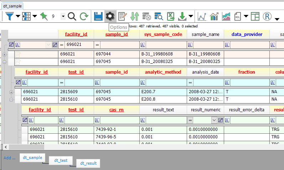Click the magnifying glass search icon
The height and width of the screenshot is (170, 284).
point(72,16)
